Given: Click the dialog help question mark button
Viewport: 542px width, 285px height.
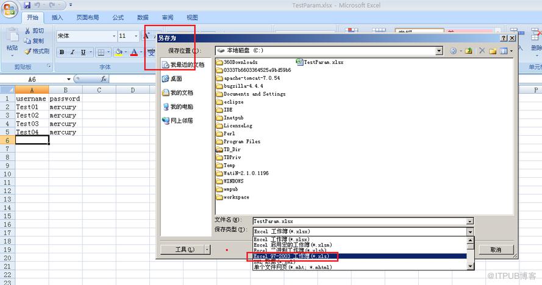Looking at the screenshot, I should point(504,38).
